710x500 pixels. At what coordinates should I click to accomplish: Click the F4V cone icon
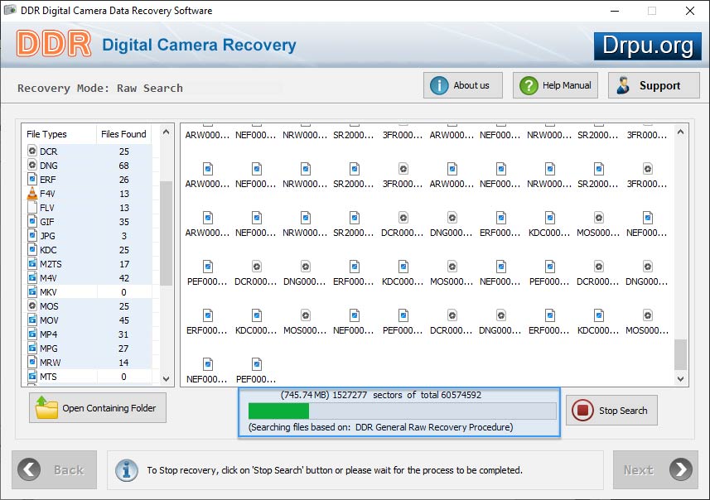(32, 193)
